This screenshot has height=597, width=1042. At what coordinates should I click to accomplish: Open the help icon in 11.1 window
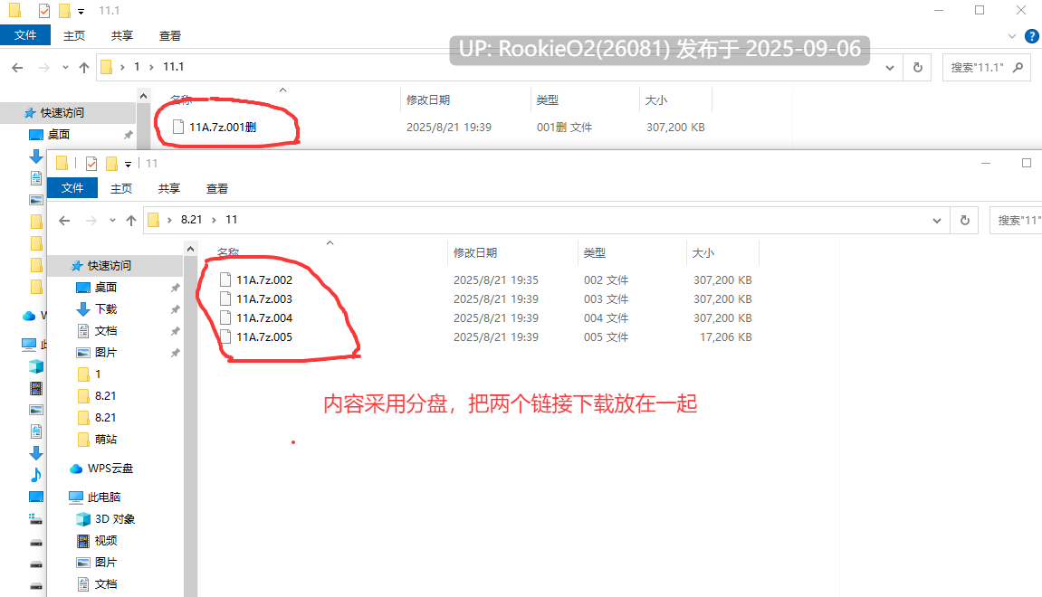point(1032,36)
